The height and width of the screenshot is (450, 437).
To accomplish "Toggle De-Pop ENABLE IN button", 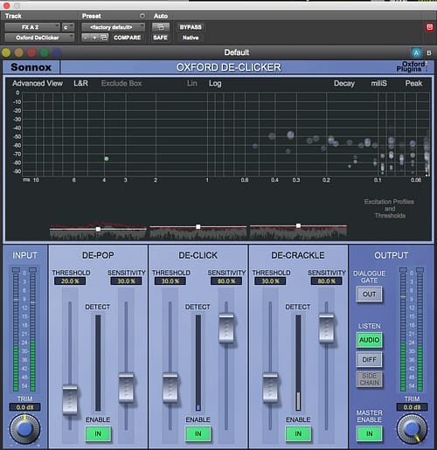I will 98,433.
